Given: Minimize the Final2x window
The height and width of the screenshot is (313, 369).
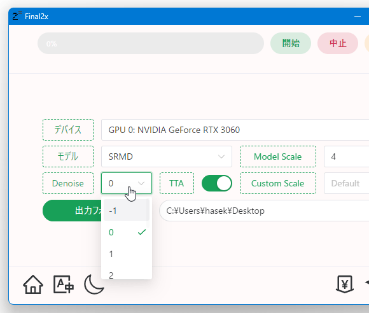Looking at the screenshot, I should coord(358,17).
